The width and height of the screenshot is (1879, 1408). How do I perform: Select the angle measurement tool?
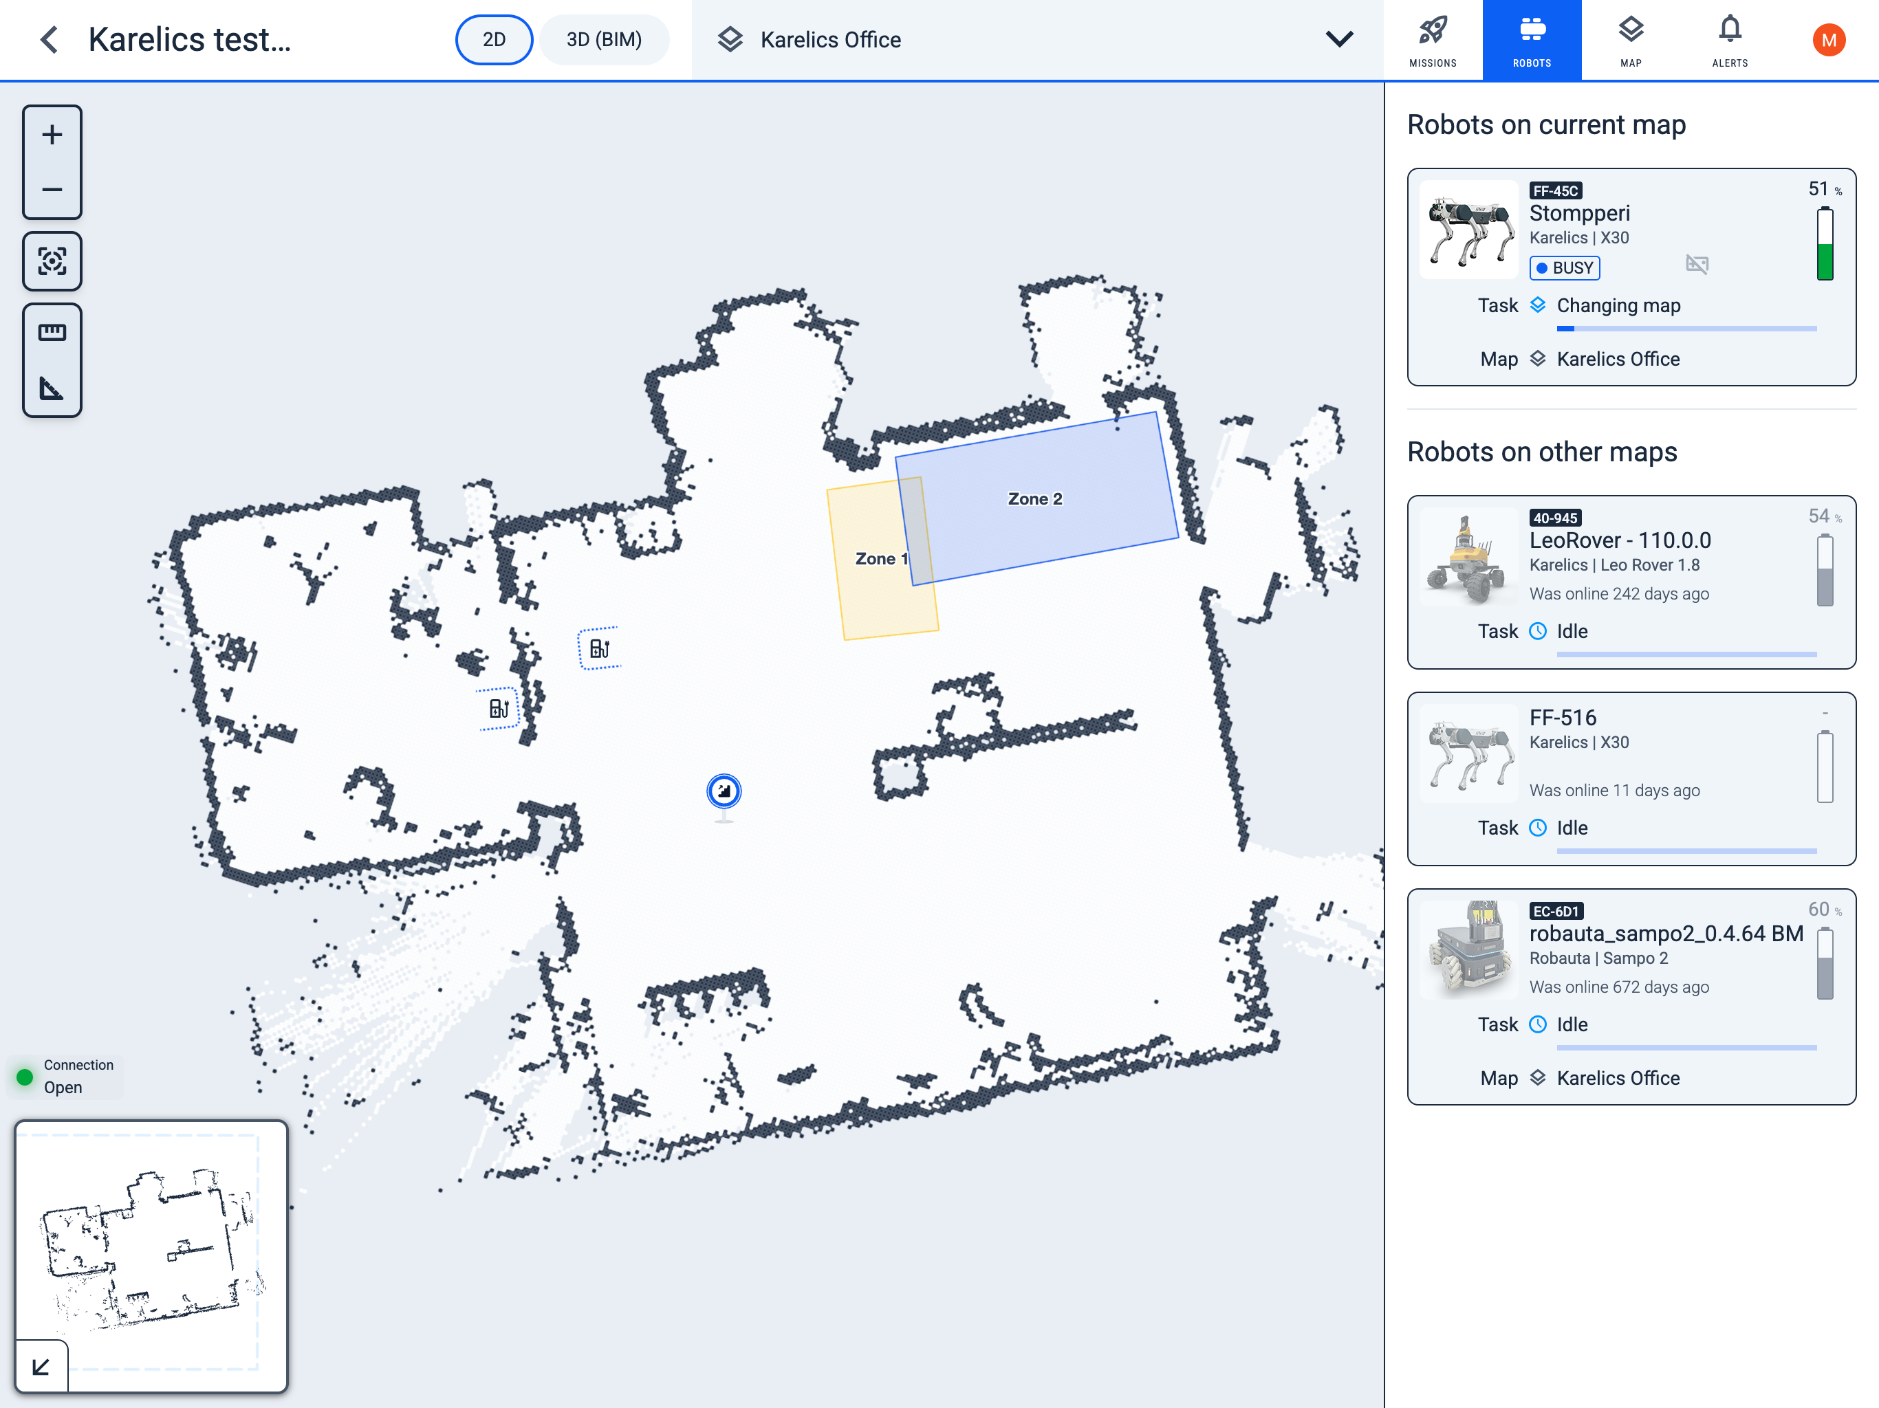[x=52, y=389]
